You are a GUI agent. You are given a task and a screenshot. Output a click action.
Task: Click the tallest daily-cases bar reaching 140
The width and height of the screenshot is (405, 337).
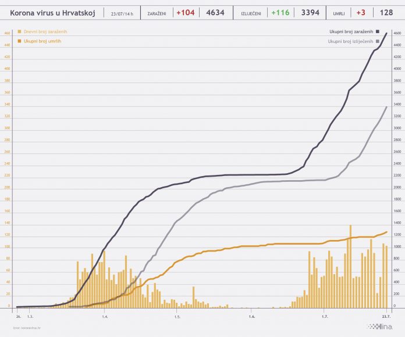click(x=350, y=266)
